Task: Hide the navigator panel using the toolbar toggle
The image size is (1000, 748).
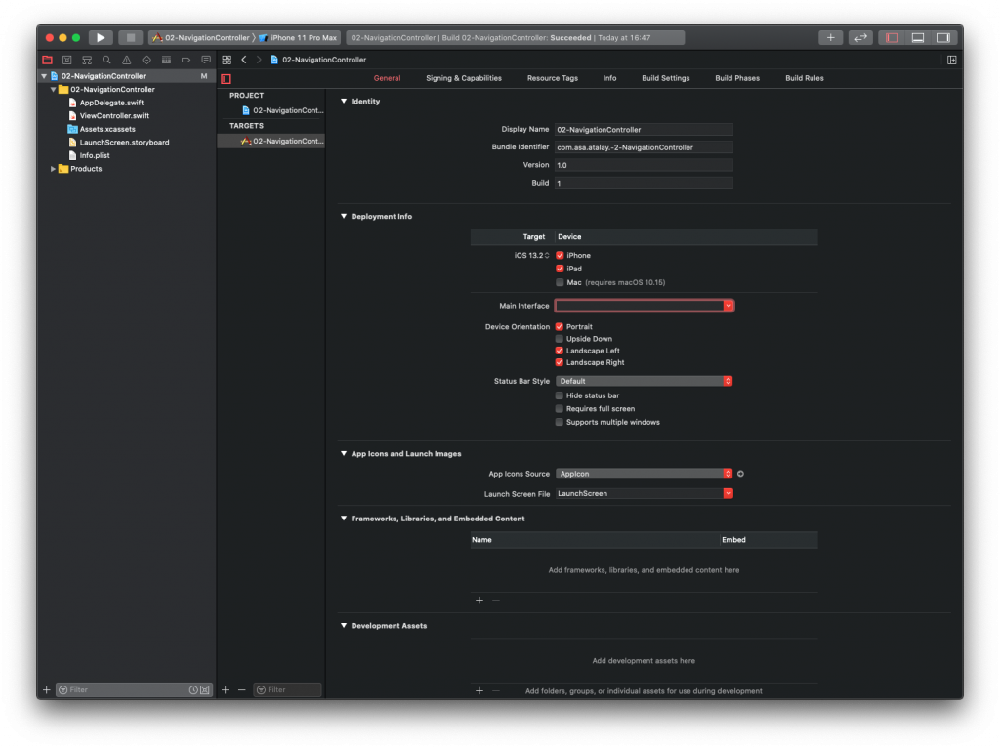Action: 892,38
